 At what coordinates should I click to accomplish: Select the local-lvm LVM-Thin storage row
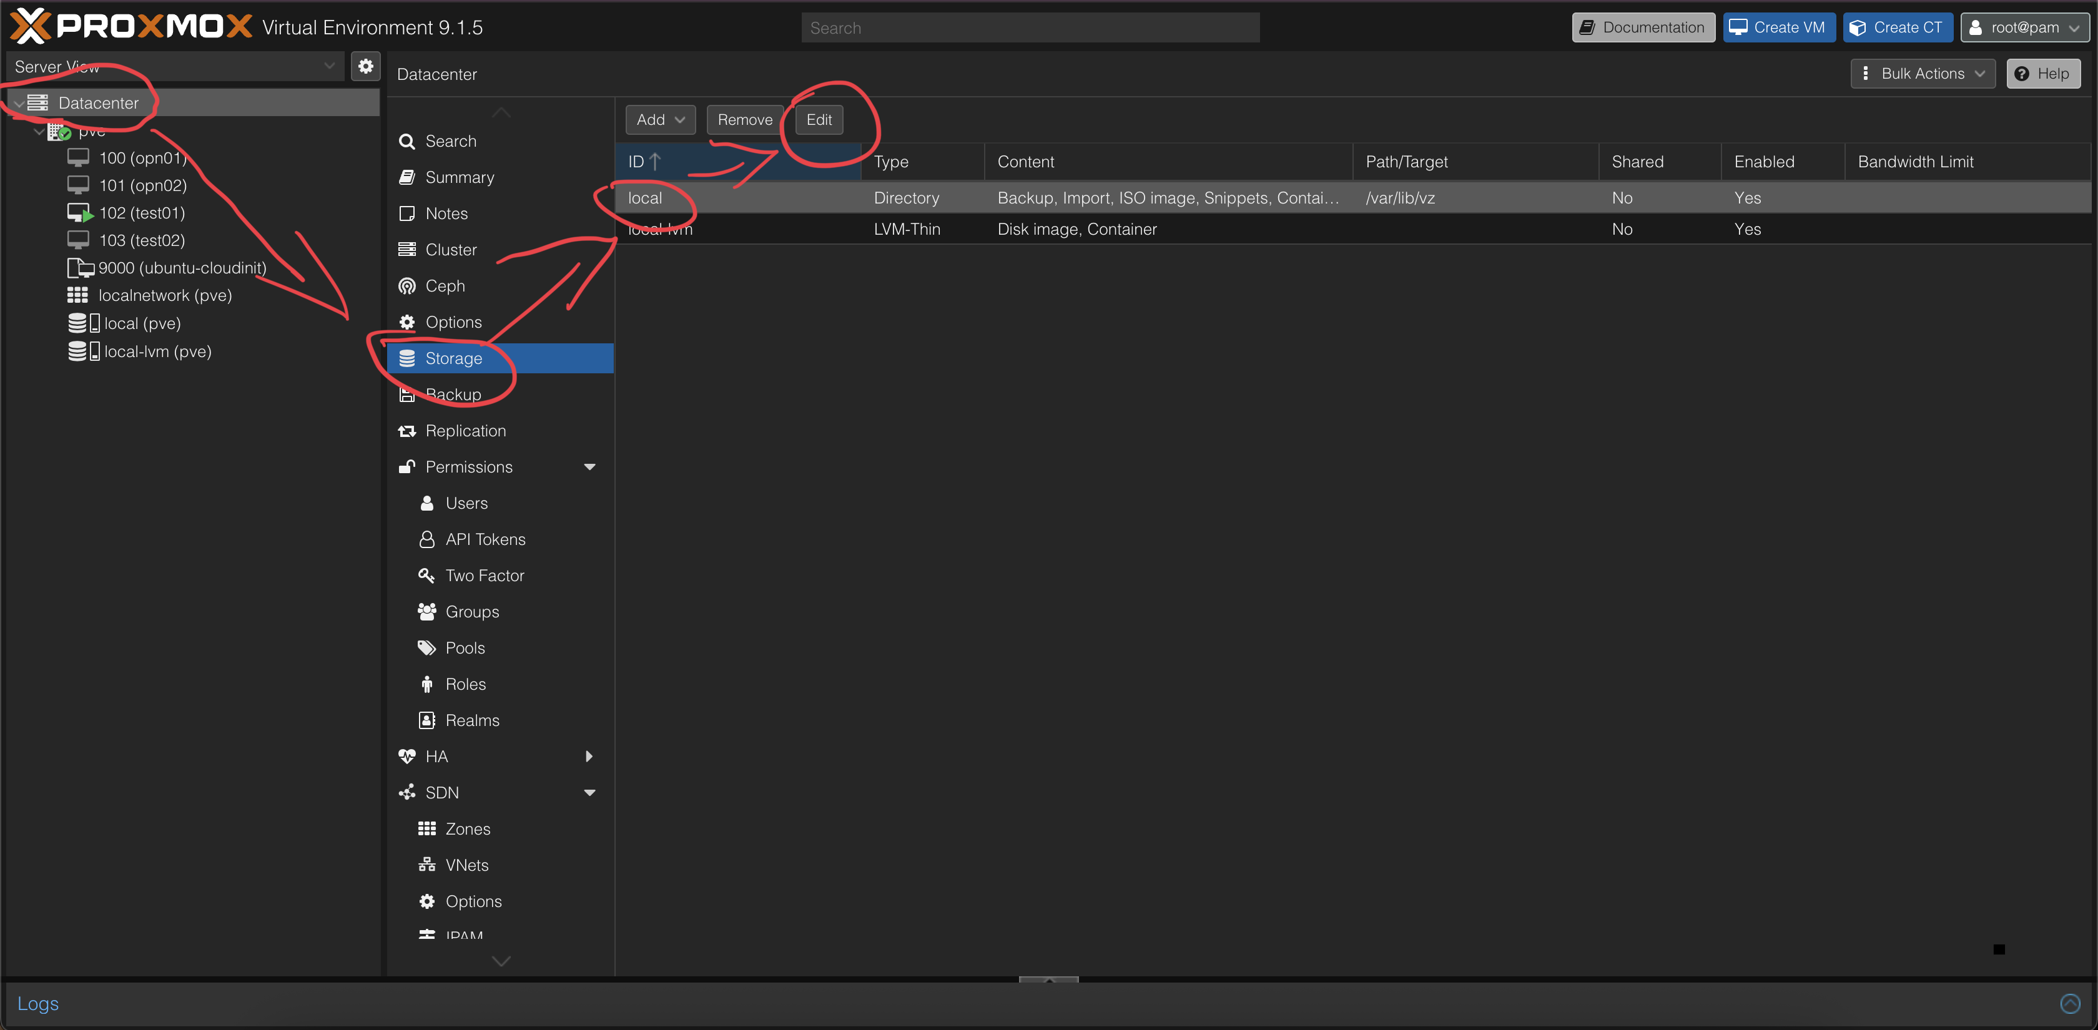1352,230
